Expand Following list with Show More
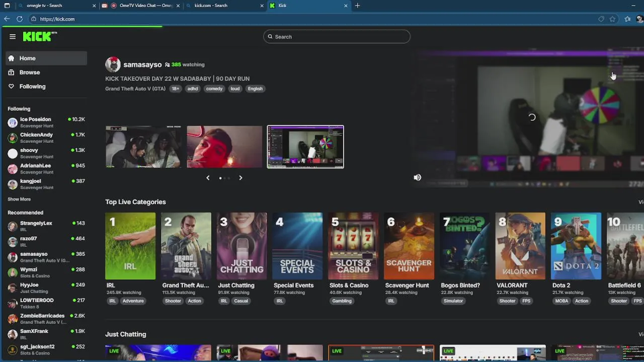The height and width of the screenshot is (362, 644). [19, 199]
